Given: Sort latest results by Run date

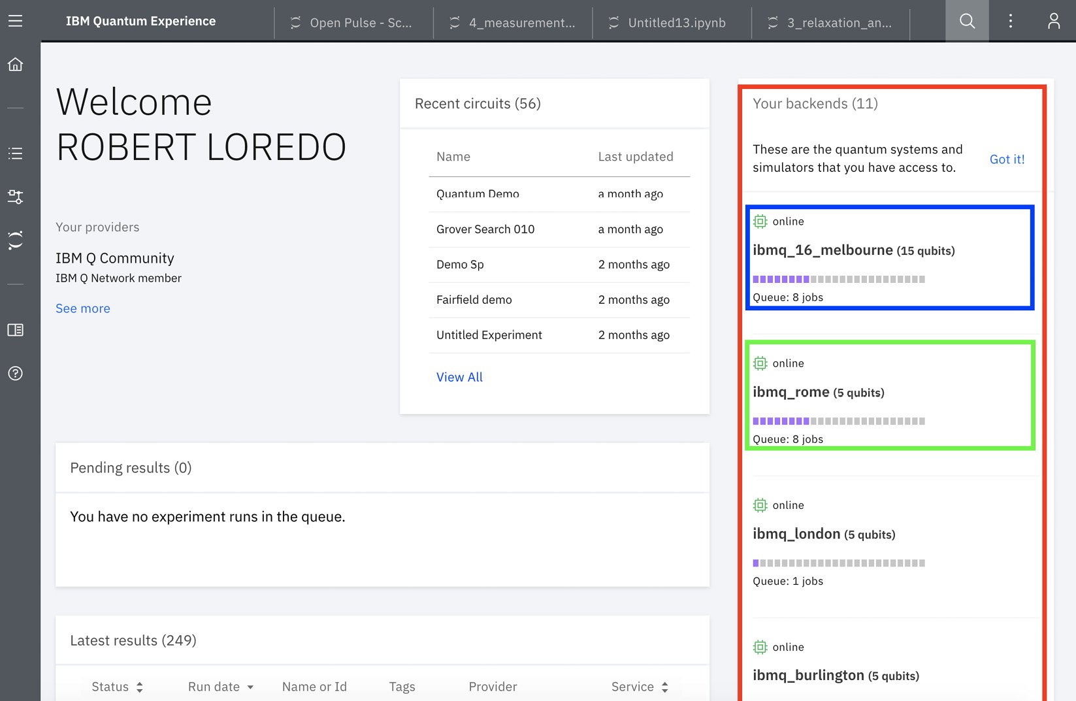Looking at the screenshot, I should (x=220, y=687).
